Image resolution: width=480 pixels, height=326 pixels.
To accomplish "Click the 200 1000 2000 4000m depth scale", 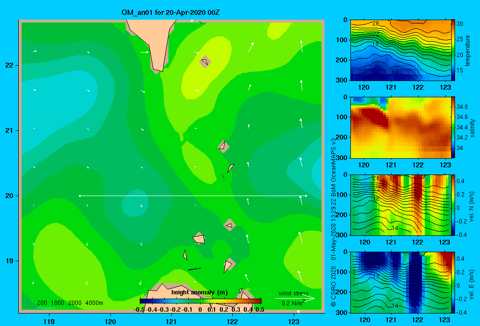I will pos(70,303).
